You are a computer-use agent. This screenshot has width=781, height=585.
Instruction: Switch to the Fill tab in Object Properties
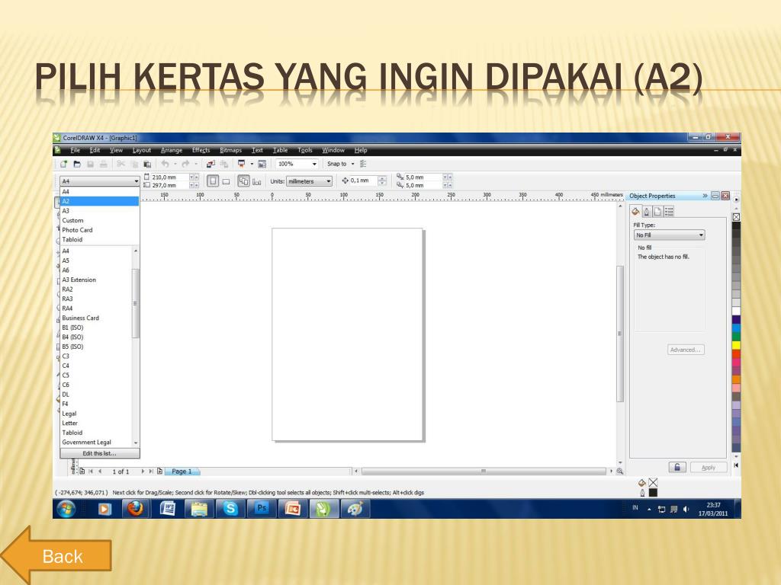pos(635,212)
